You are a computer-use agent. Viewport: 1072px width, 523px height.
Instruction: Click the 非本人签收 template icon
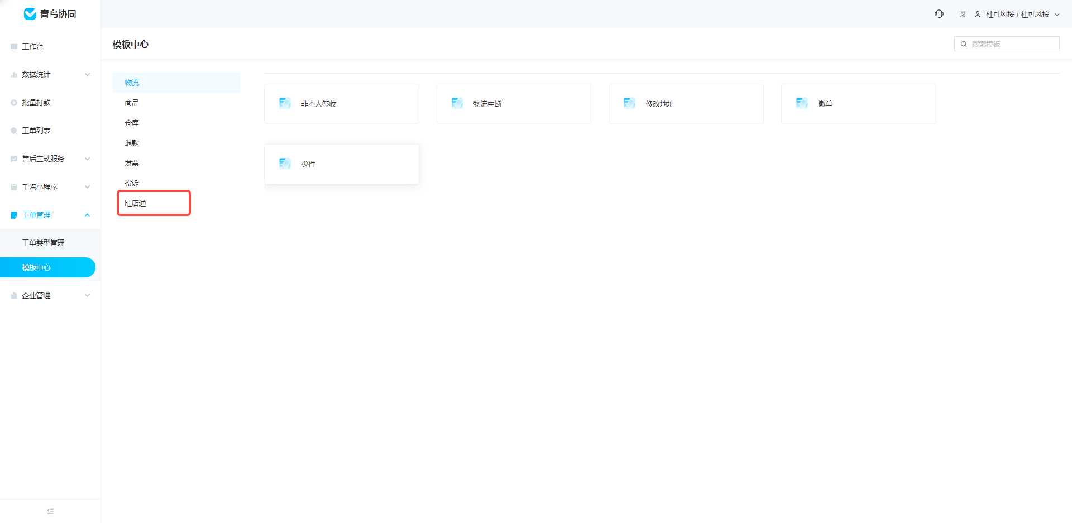pyautogui.click(x=285, y=103)
